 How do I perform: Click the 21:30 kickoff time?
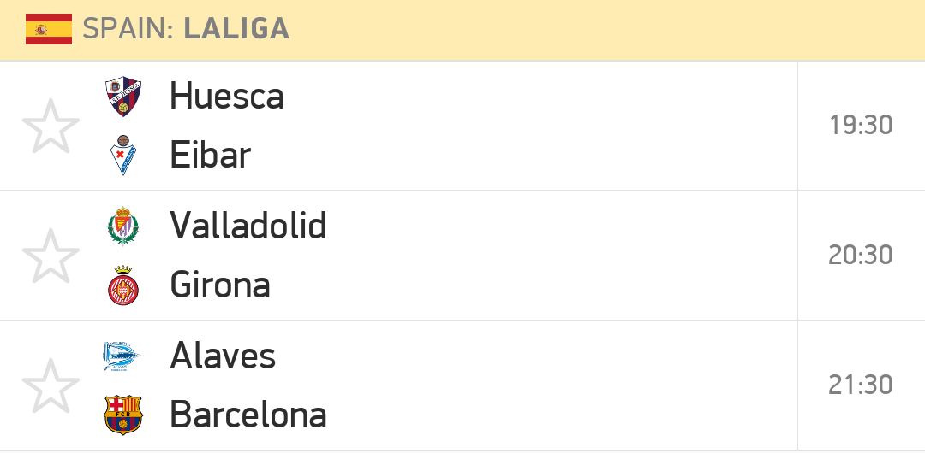tap(861, 385)
